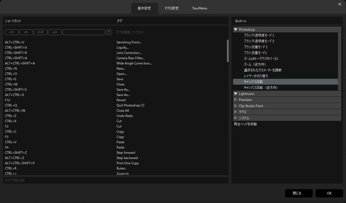
Task: Select ブラシ不透明度モード2 item
Action: [285, 41]
